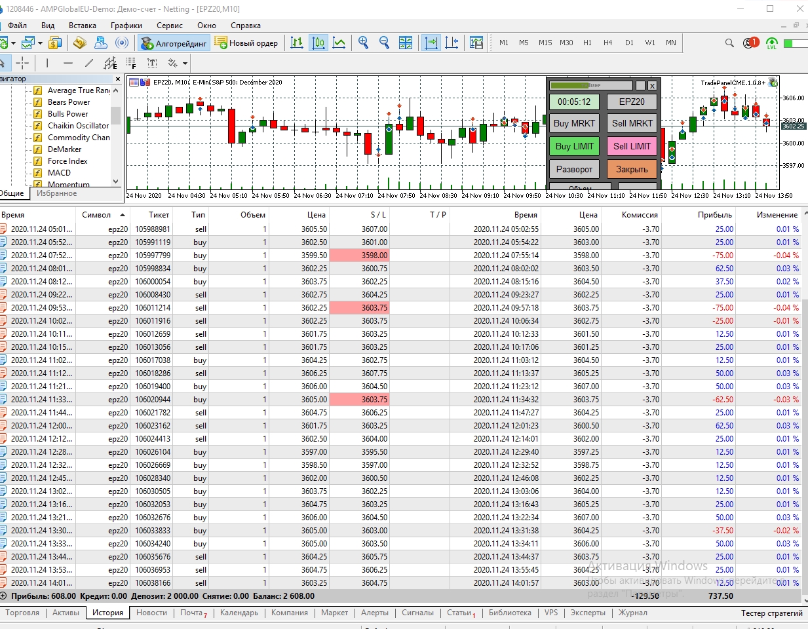Tile chart windows icon
This screenshot has width=808, height=629.
pos(406,43)
